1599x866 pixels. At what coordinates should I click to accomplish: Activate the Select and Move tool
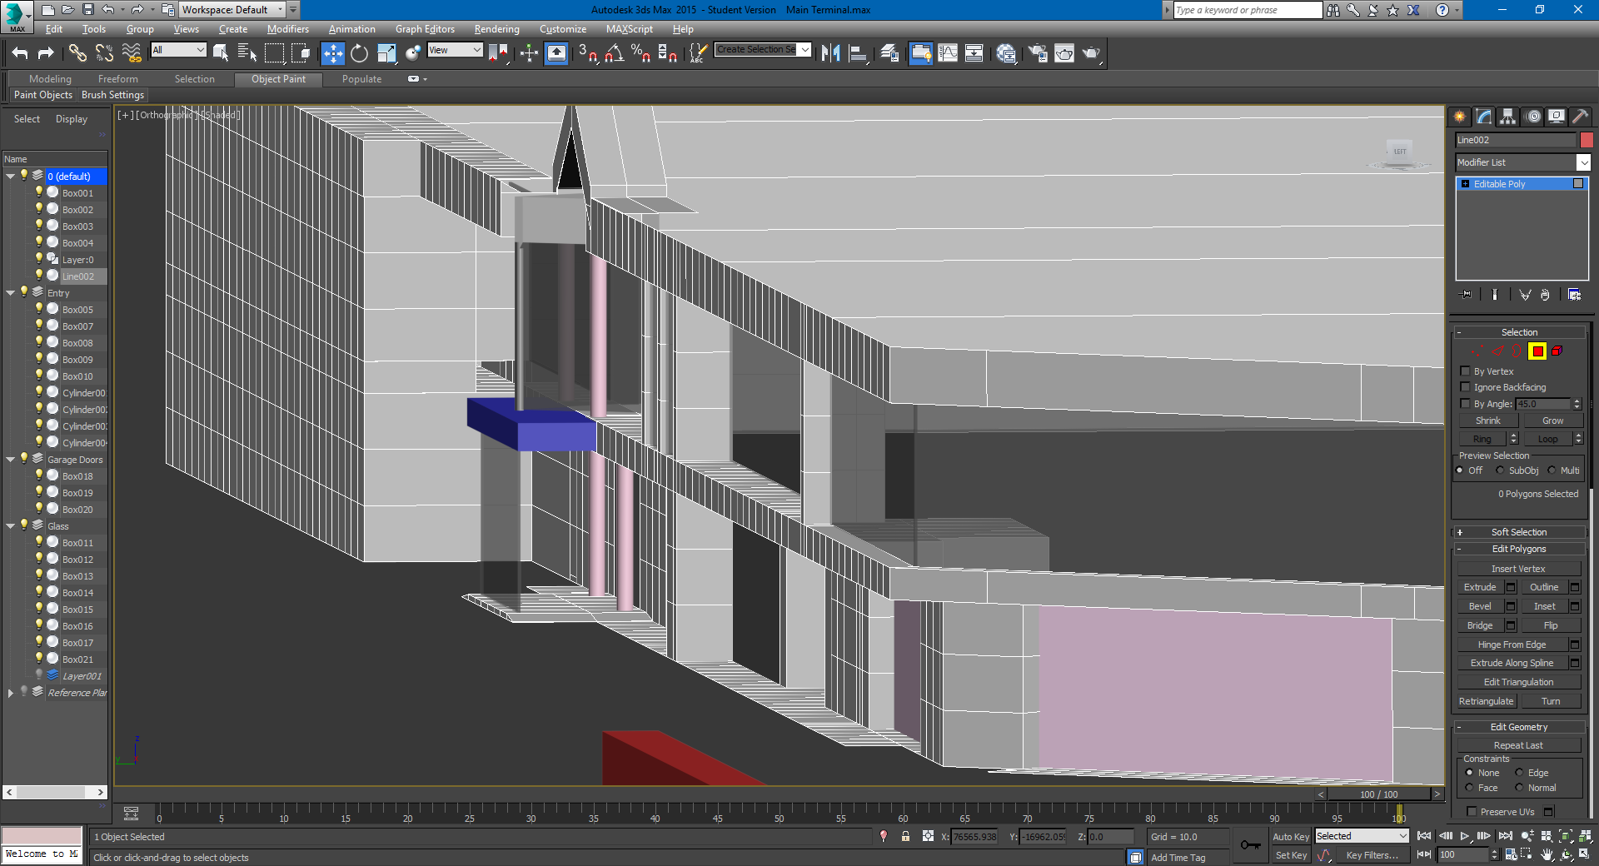(x=332, y=53)
